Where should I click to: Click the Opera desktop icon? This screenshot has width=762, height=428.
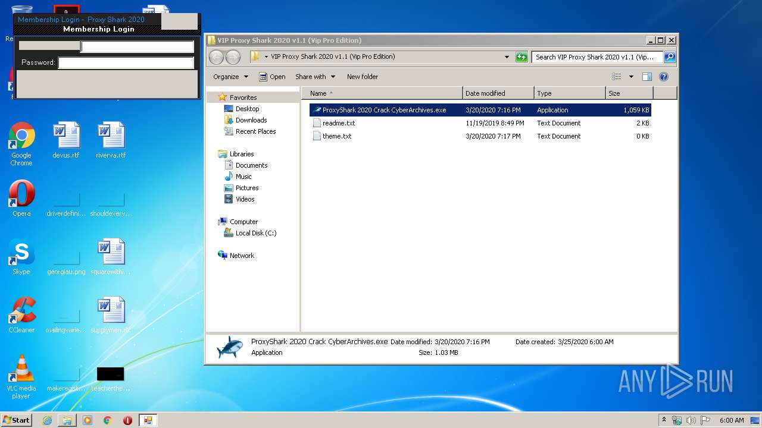point(21,199)
